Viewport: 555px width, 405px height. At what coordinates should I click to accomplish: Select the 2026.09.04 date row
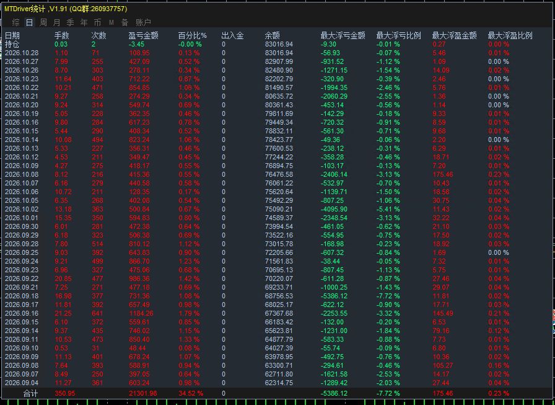22,383
